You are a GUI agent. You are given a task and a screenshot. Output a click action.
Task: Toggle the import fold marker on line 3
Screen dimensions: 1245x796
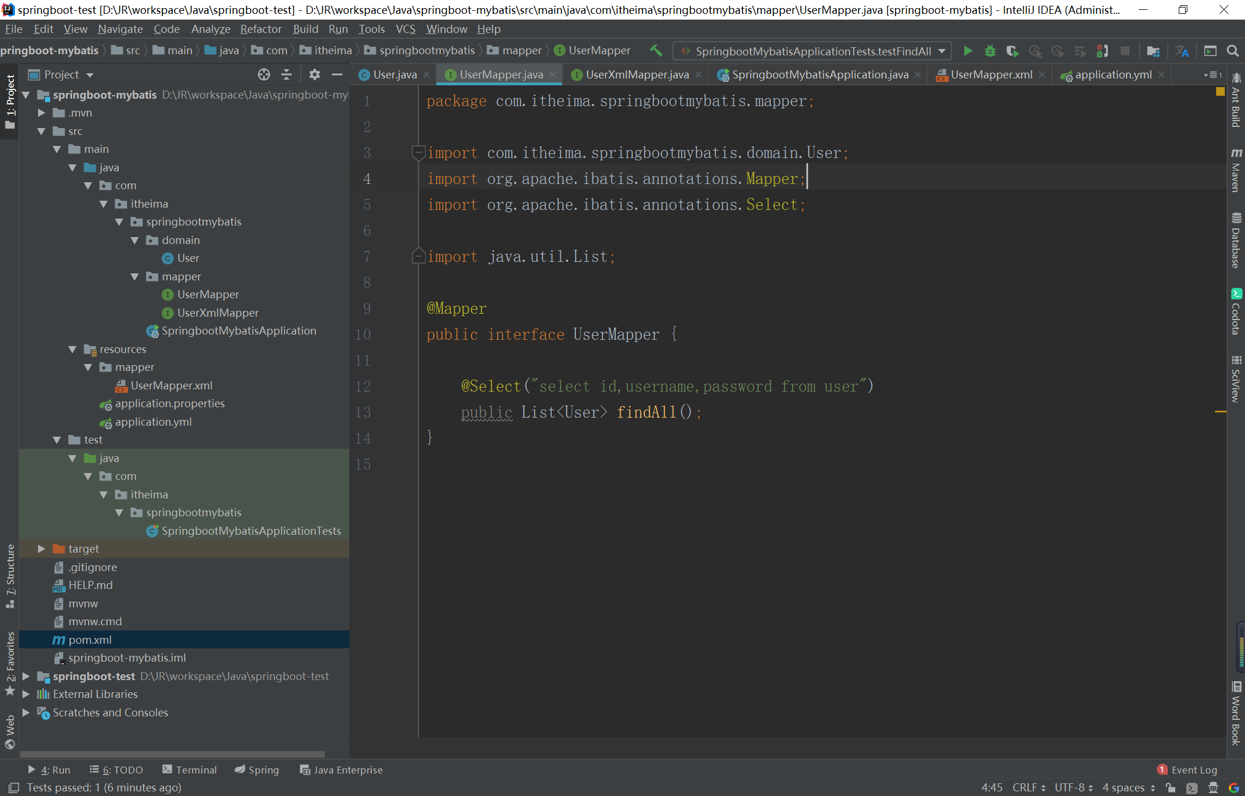tap(418, 153)
